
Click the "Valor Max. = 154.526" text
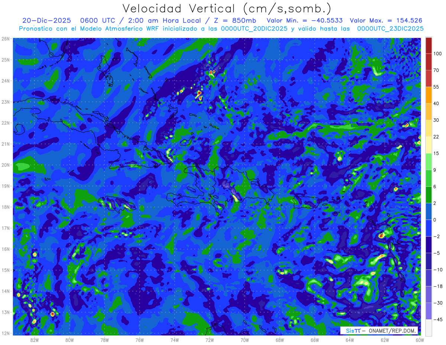[386, 20]
